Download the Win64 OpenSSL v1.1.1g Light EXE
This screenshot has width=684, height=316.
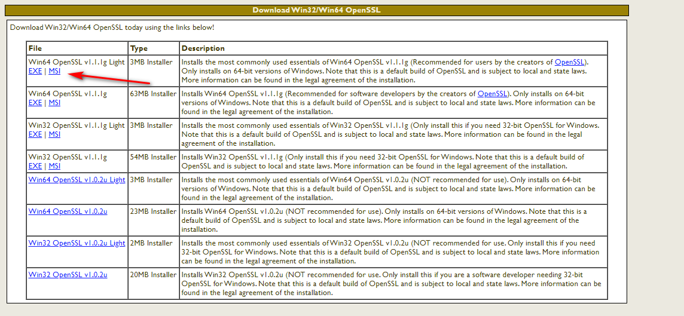pyautogui.click(x=35, y=72)
